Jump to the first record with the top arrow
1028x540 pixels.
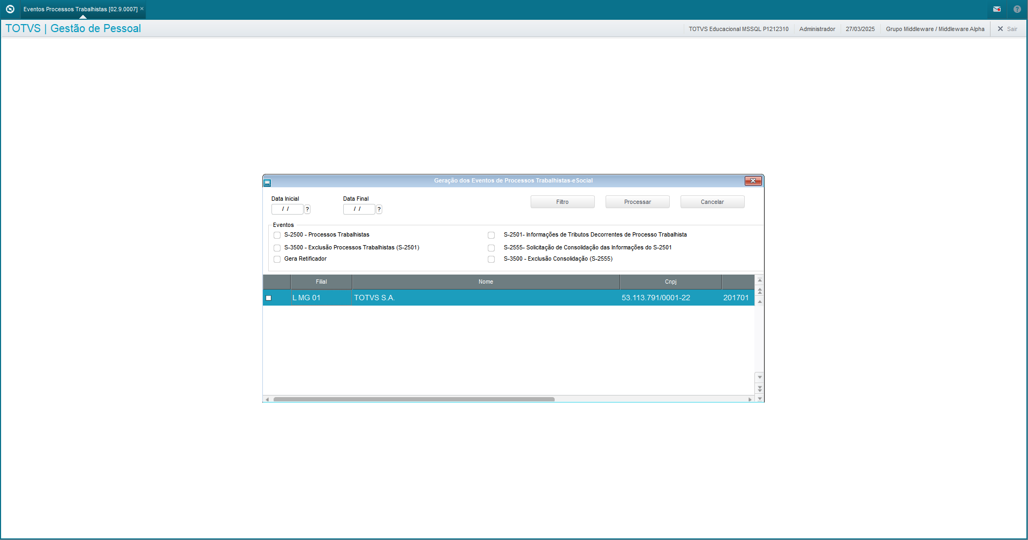tap(759, 280)
